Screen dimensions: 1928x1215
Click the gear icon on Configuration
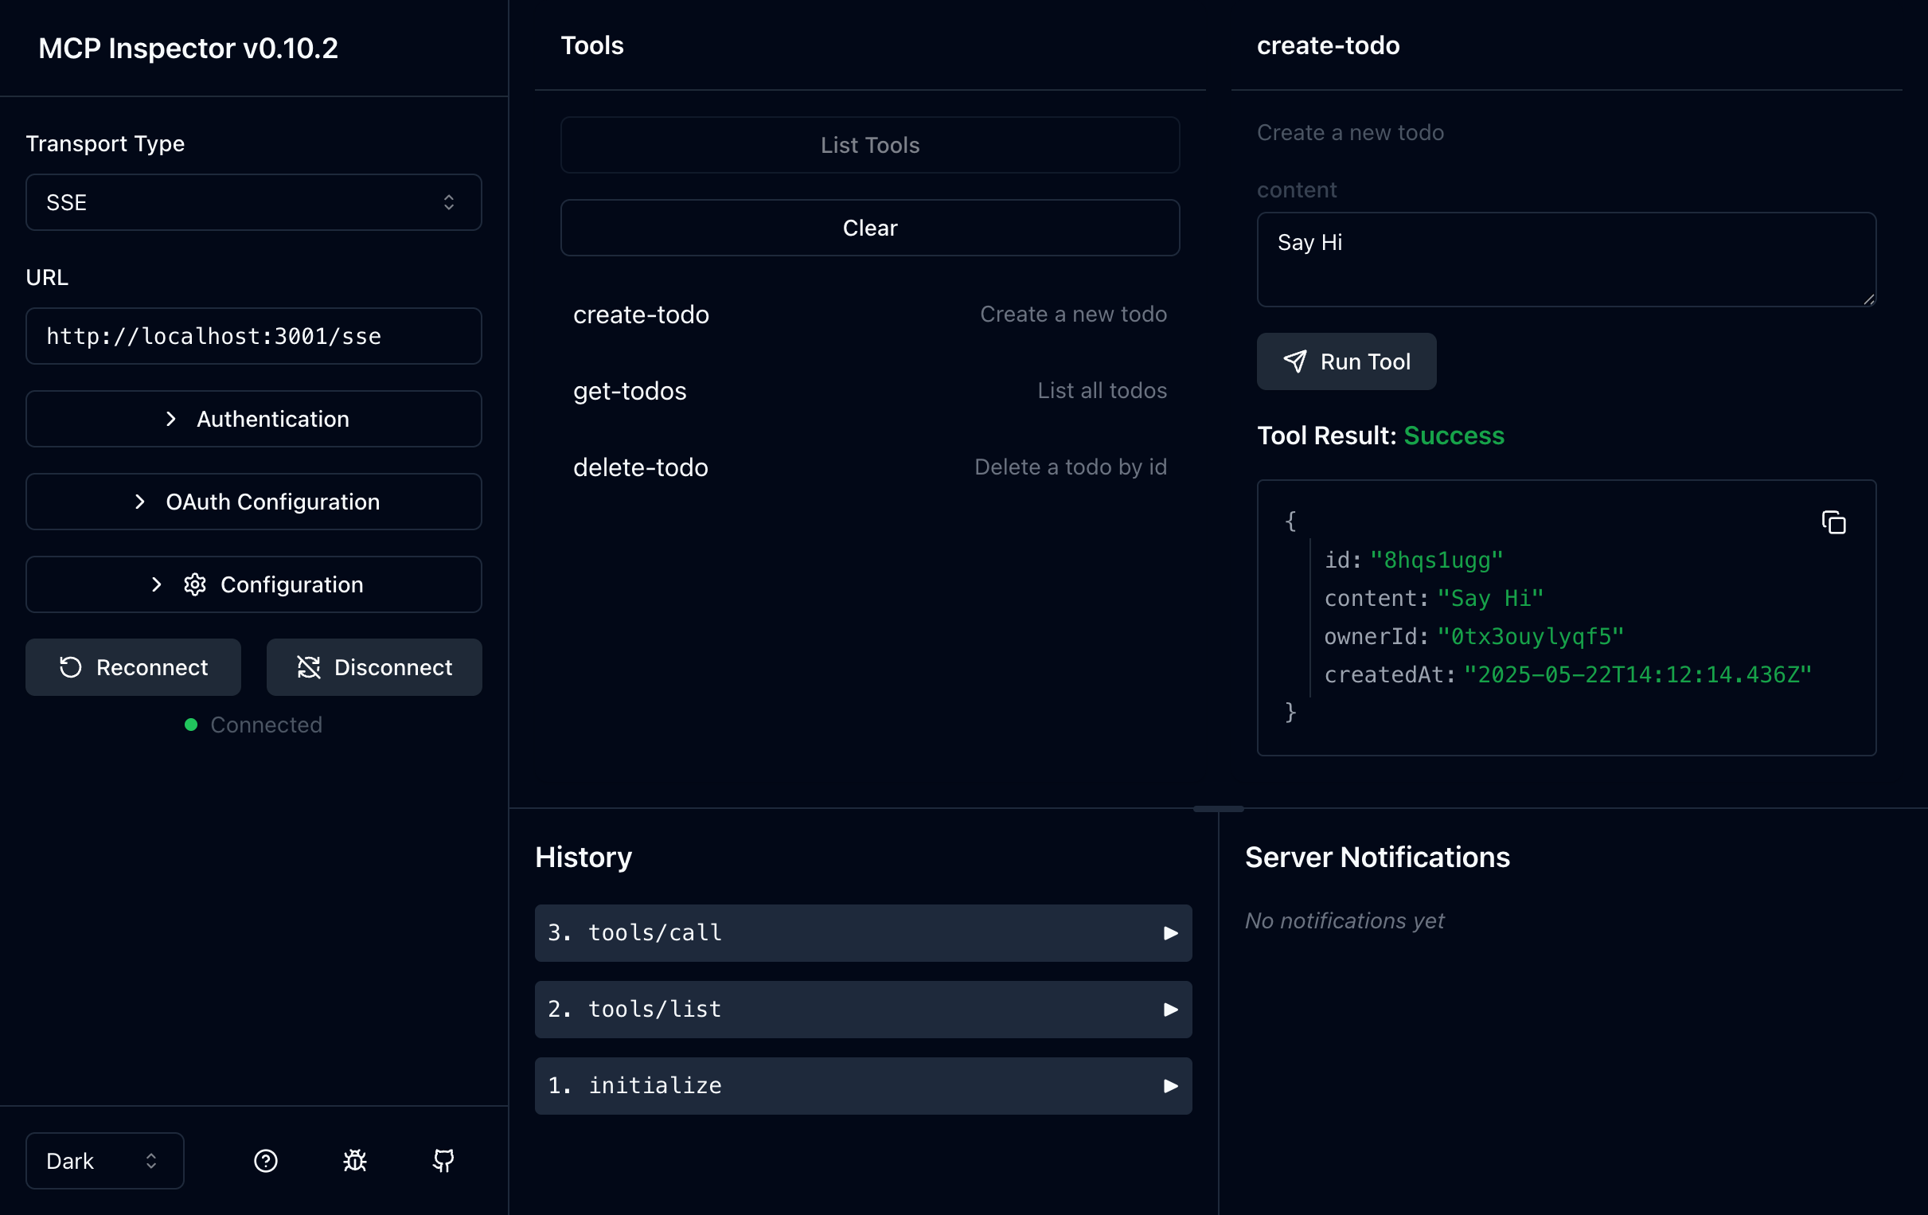click(194, 584)
